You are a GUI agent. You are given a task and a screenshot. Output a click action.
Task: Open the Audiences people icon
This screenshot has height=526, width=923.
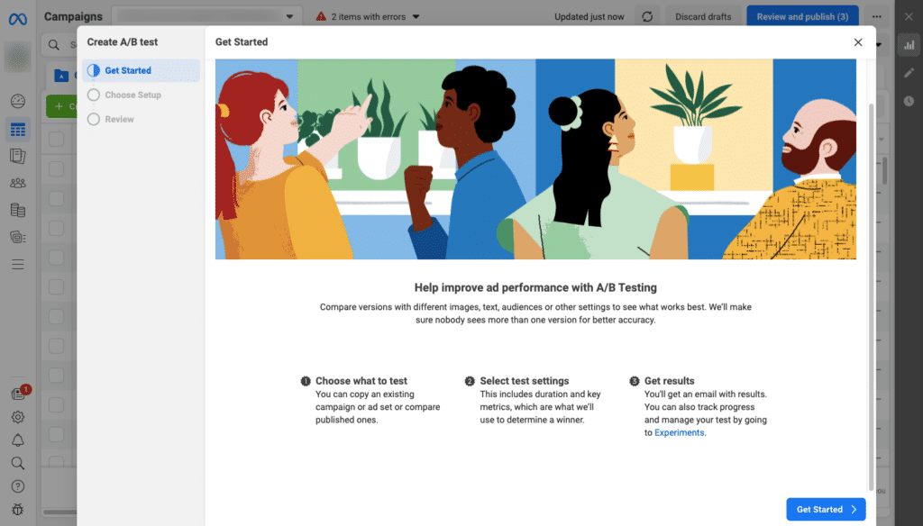click(18, 183)
